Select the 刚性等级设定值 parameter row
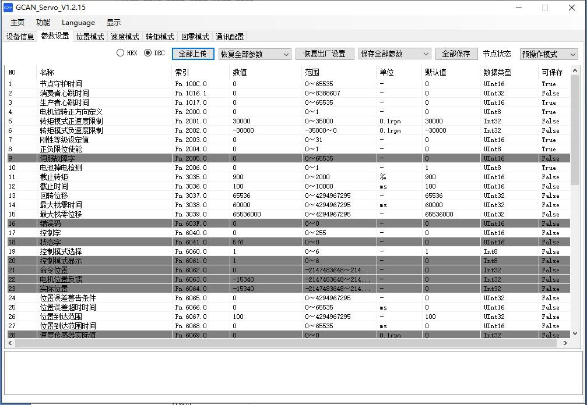The height and width of the screenshot is (405, 587). point(64,140)
